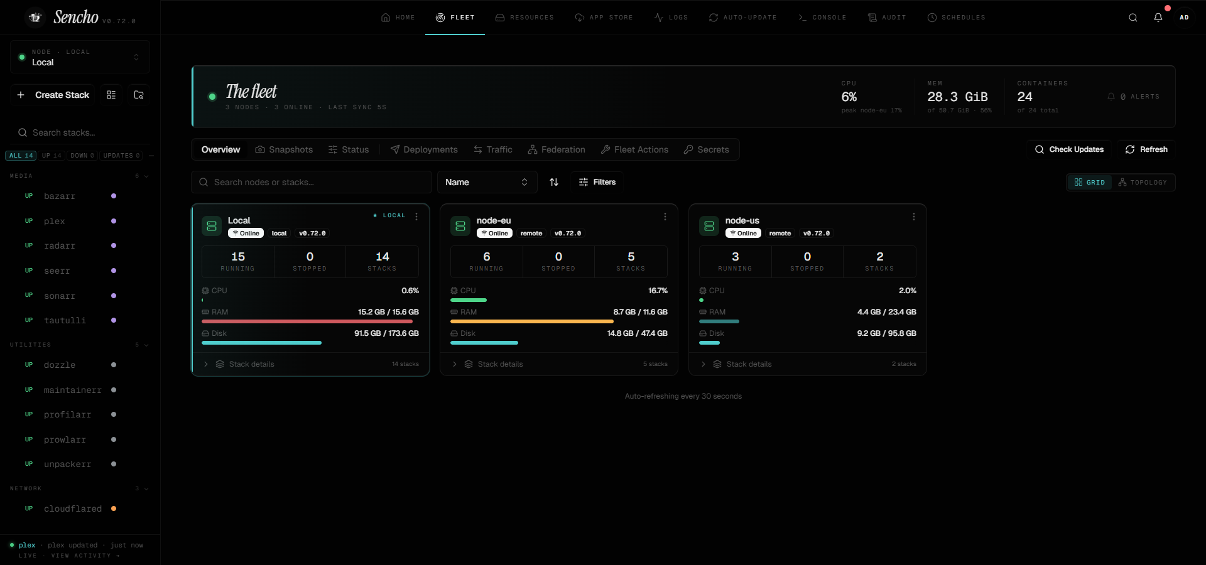This screenshot has width=1206, height=565.
Task: Filter sidebar stacks by UP 14
Action: pyautogui.click(x=52, y=156)
